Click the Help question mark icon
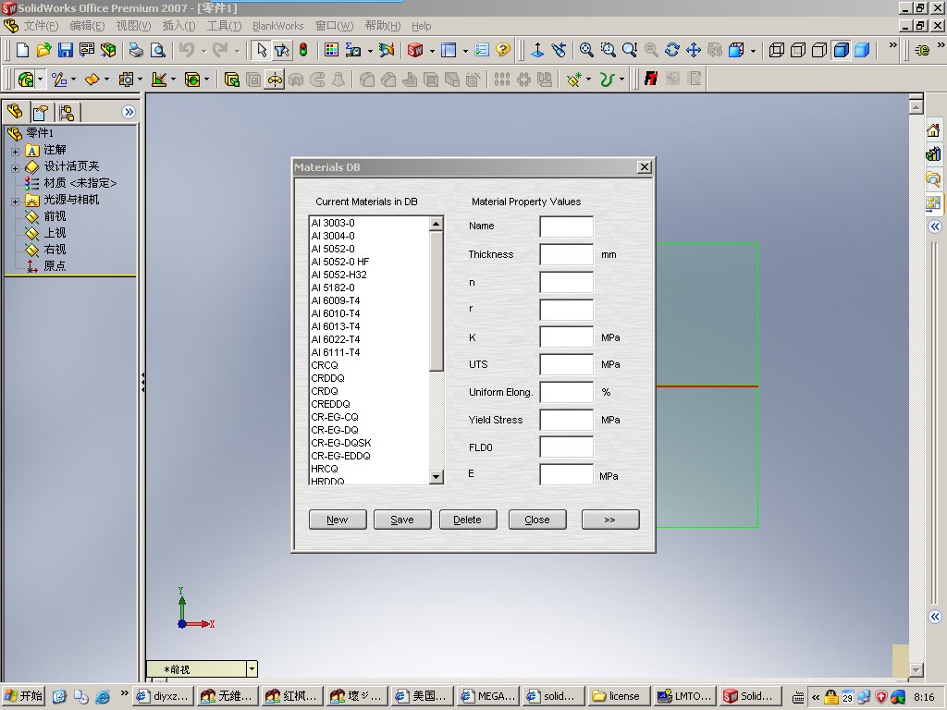Screen dimensions: 947x710 (x=503, y=50)
